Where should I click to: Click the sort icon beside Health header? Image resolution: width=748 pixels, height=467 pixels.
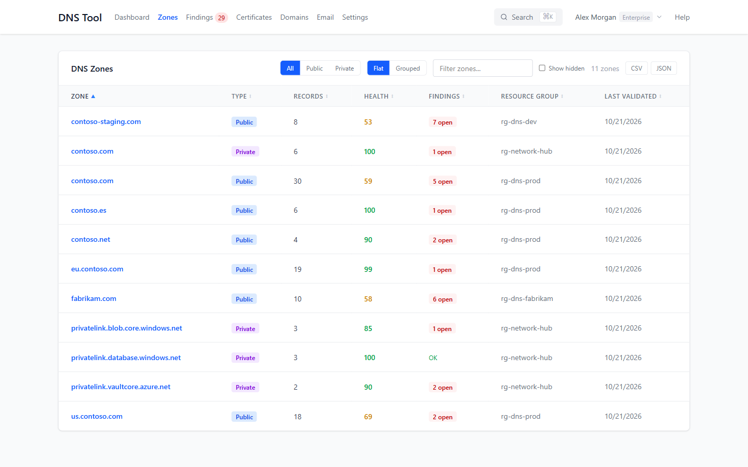coord(392,97)
